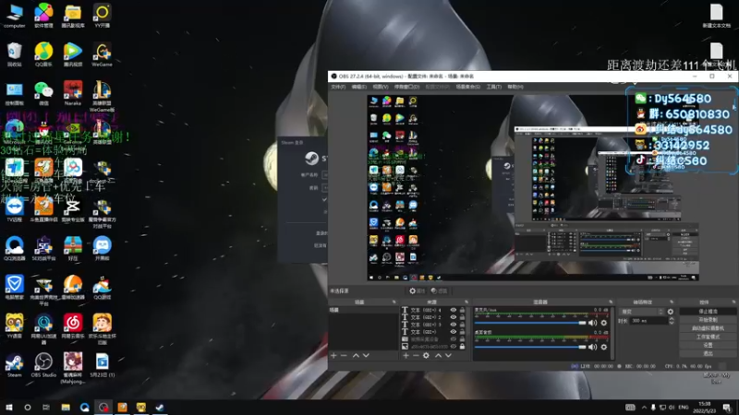Launch Tencent Video desktop shortcut
Viewport: 739px width, 415px height.
click(x=73, y=54)
